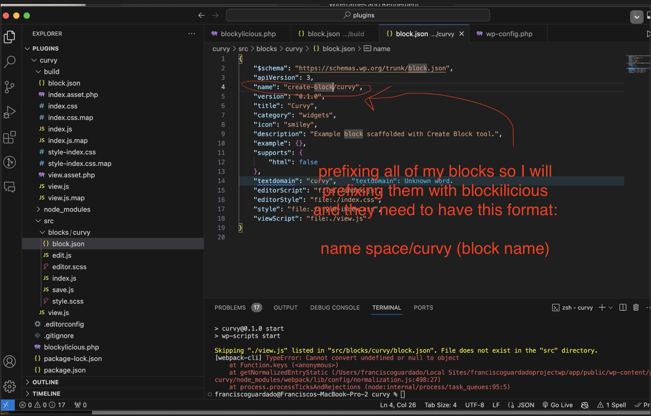651x416 pixels.
Task: Click the plugins command center search box
Action: [x=358, y=15]
